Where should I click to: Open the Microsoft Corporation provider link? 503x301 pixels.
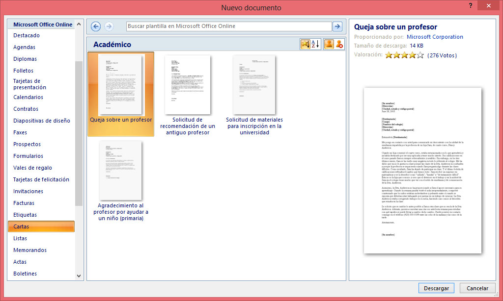tap(435, 37)
